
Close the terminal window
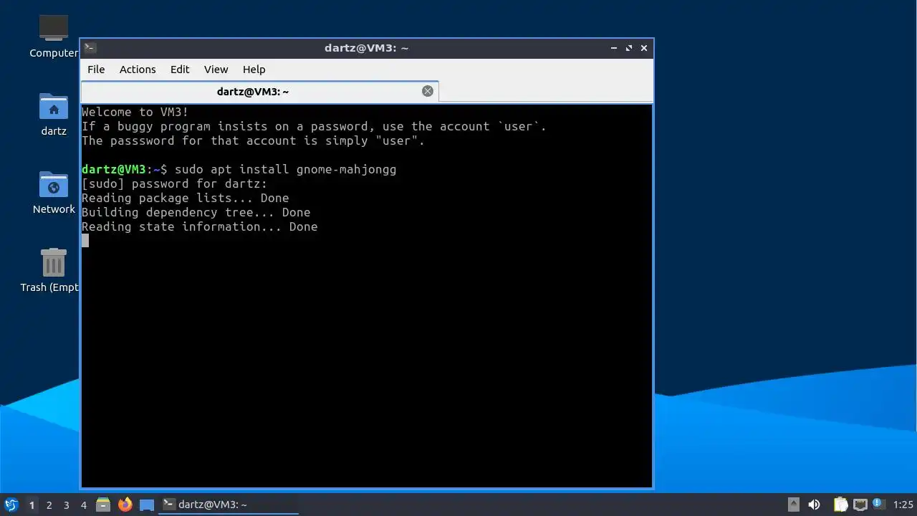tap(644, 48)
